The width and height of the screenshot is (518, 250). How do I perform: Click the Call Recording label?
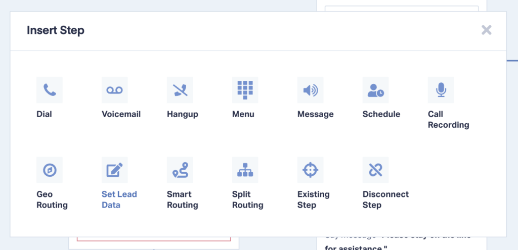[448, 119]
